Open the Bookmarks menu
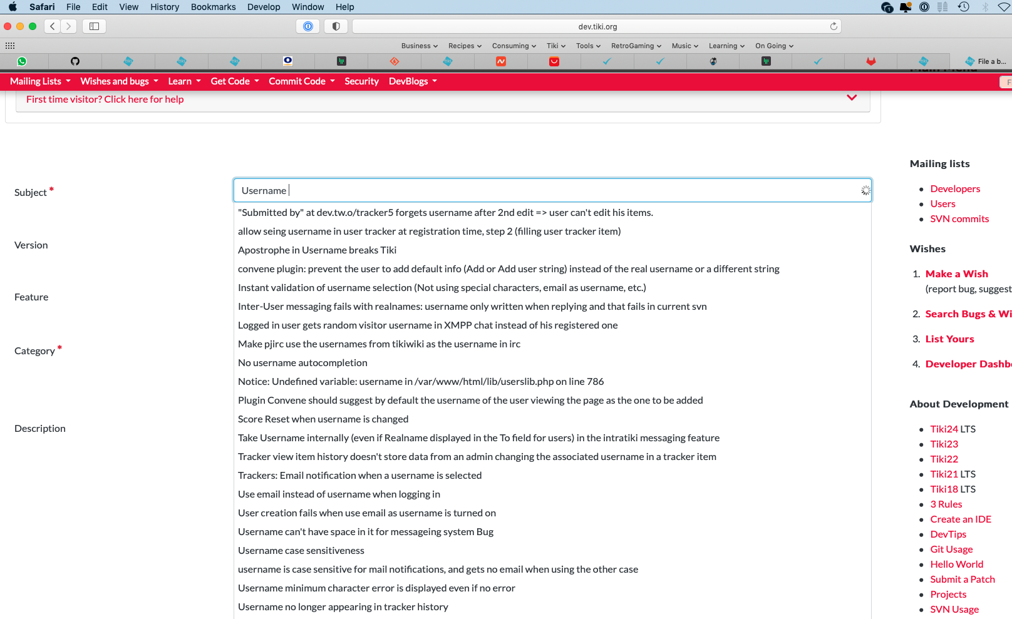This screenshot has height=619, width=1012. (x=214, y=7)
